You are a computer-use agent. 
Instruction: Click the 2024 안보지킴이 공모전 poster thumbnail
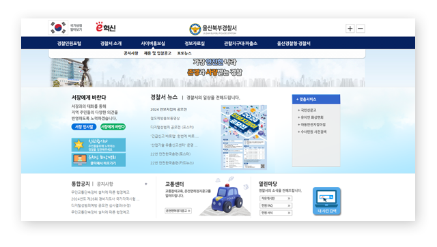tap(244, 137)
